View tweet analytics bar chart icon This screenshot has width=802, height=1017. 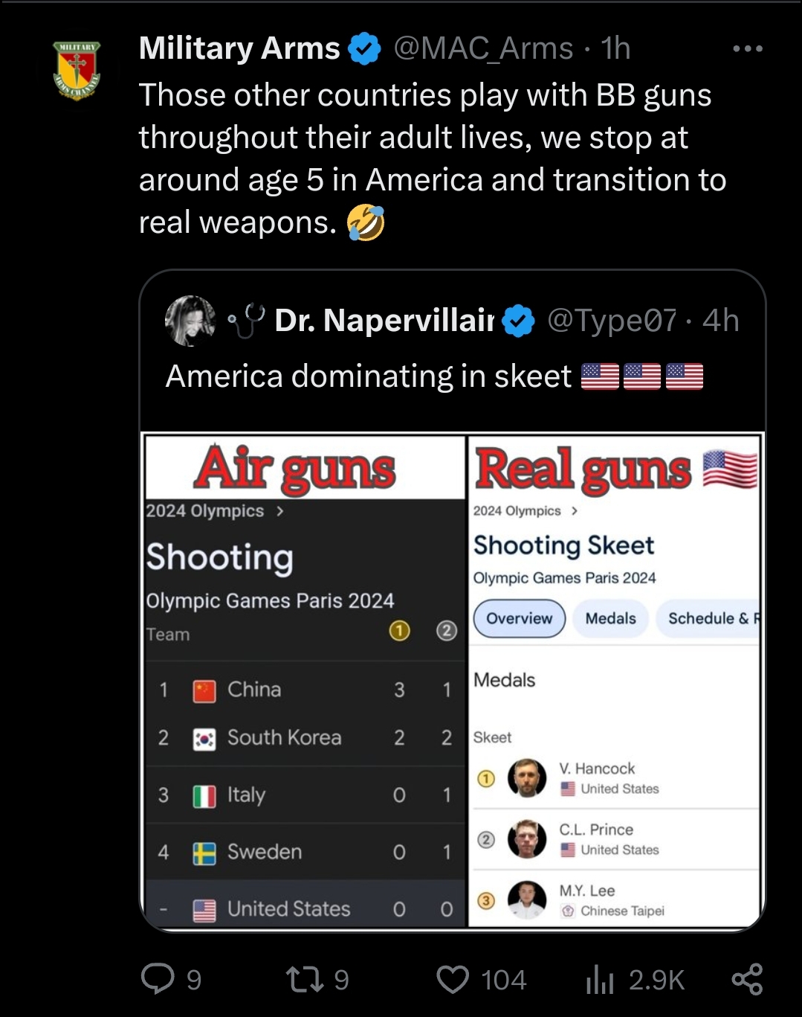point(599,979)
